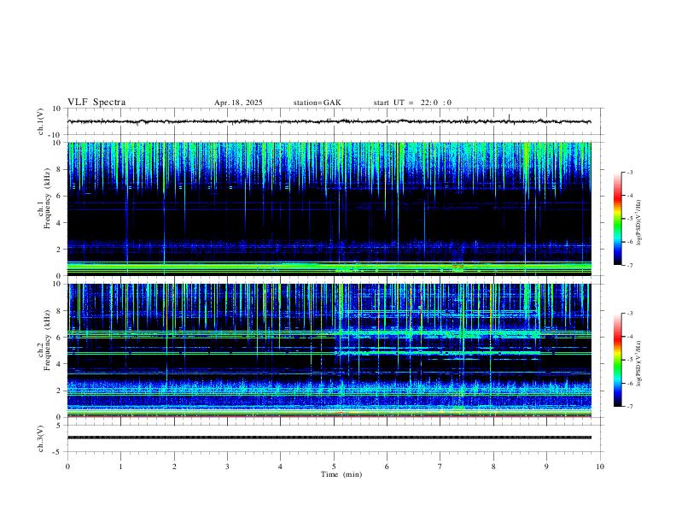Click the time axis tick label "7"

pyautogui.click(x=440, y=467)
